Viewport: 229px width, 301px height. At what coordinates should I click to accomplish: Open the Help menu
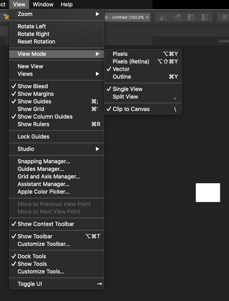coord(67,4)
